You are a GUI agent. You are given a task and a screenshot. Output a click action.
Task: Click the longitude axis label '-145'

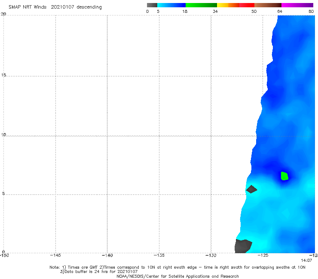(55, 255)
